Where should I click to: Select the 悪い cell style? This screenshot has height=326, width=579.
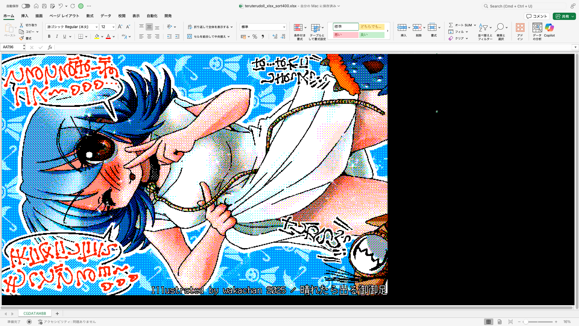pos(346,35)
